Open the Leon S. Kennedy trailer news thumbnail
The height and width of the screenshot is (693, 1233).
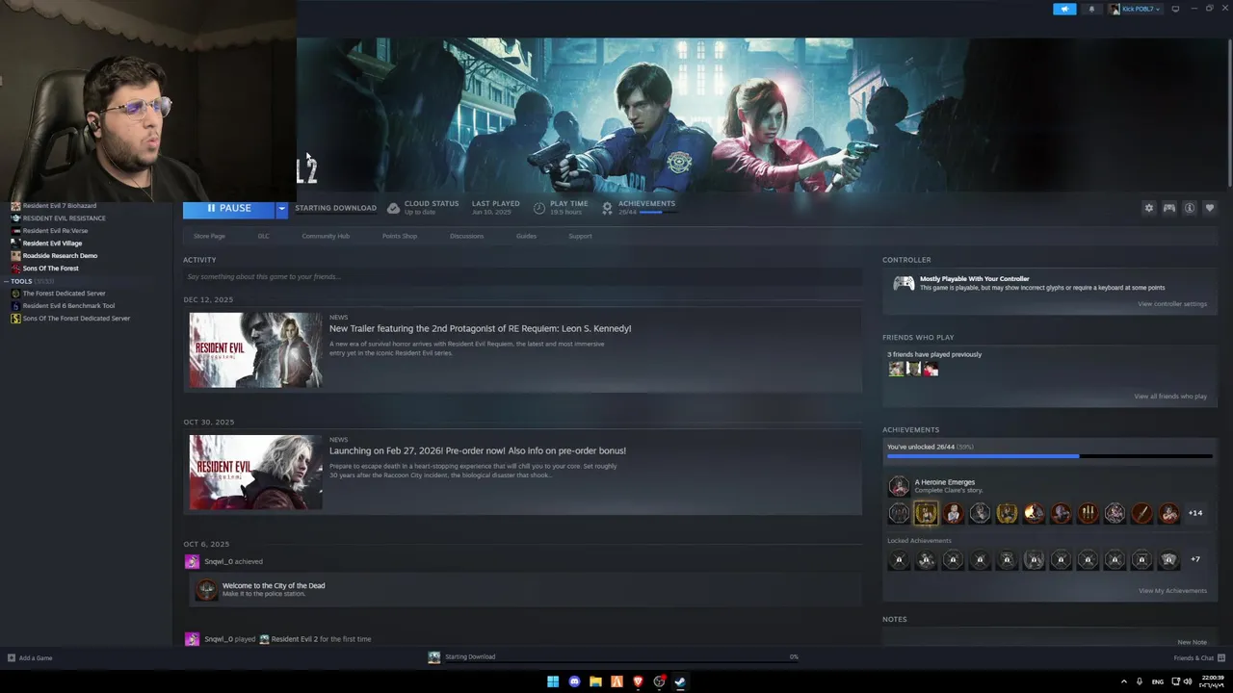255,349
